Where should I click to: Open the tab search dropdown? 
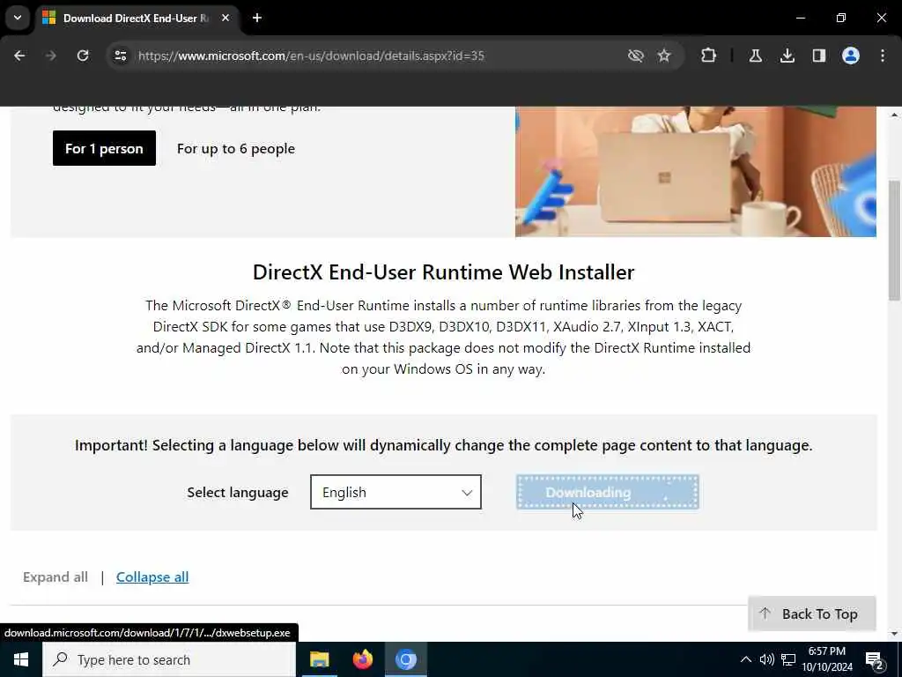pyautogui.click(x=18, y=18)
